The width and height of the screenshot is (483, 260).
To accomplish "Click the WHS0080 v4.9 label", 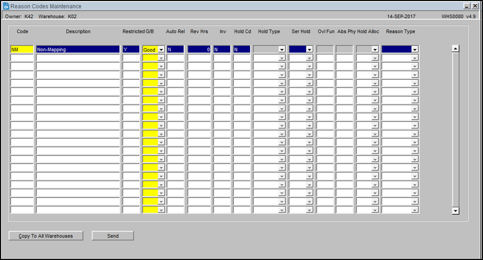I will (458, 16).
